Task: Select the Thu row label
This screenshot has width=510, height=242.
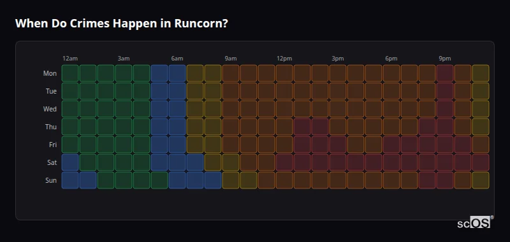Action: point(51,127)
